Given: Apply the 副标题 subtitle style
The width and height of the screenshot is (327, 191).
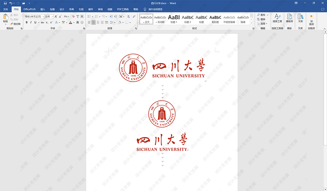Looking at the screenshot, I should tap(215, 19).
